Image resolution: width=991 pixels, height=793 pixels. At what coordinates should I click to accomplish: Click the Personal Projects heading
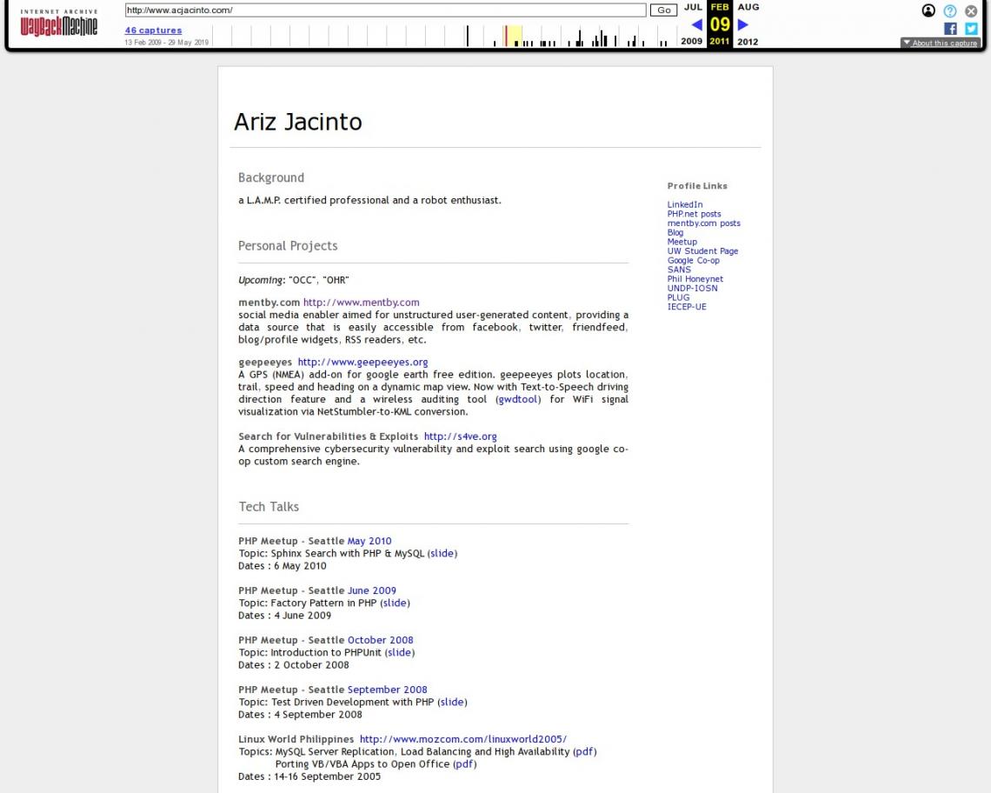tap(289, 246)
